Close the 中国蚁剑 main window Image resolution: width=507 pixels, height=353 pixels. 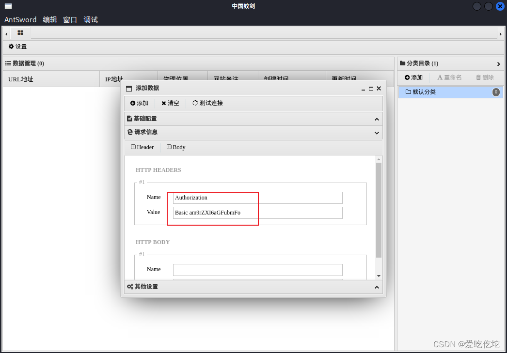pos(500,6)
